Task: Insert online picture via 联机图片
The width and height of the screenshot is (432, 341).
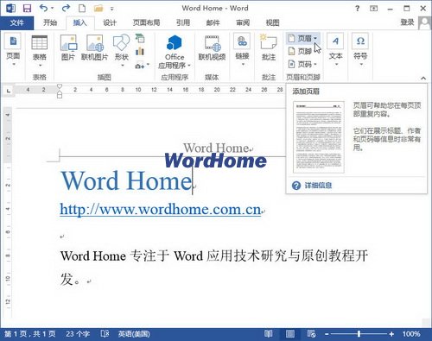Action: (94, 47)
